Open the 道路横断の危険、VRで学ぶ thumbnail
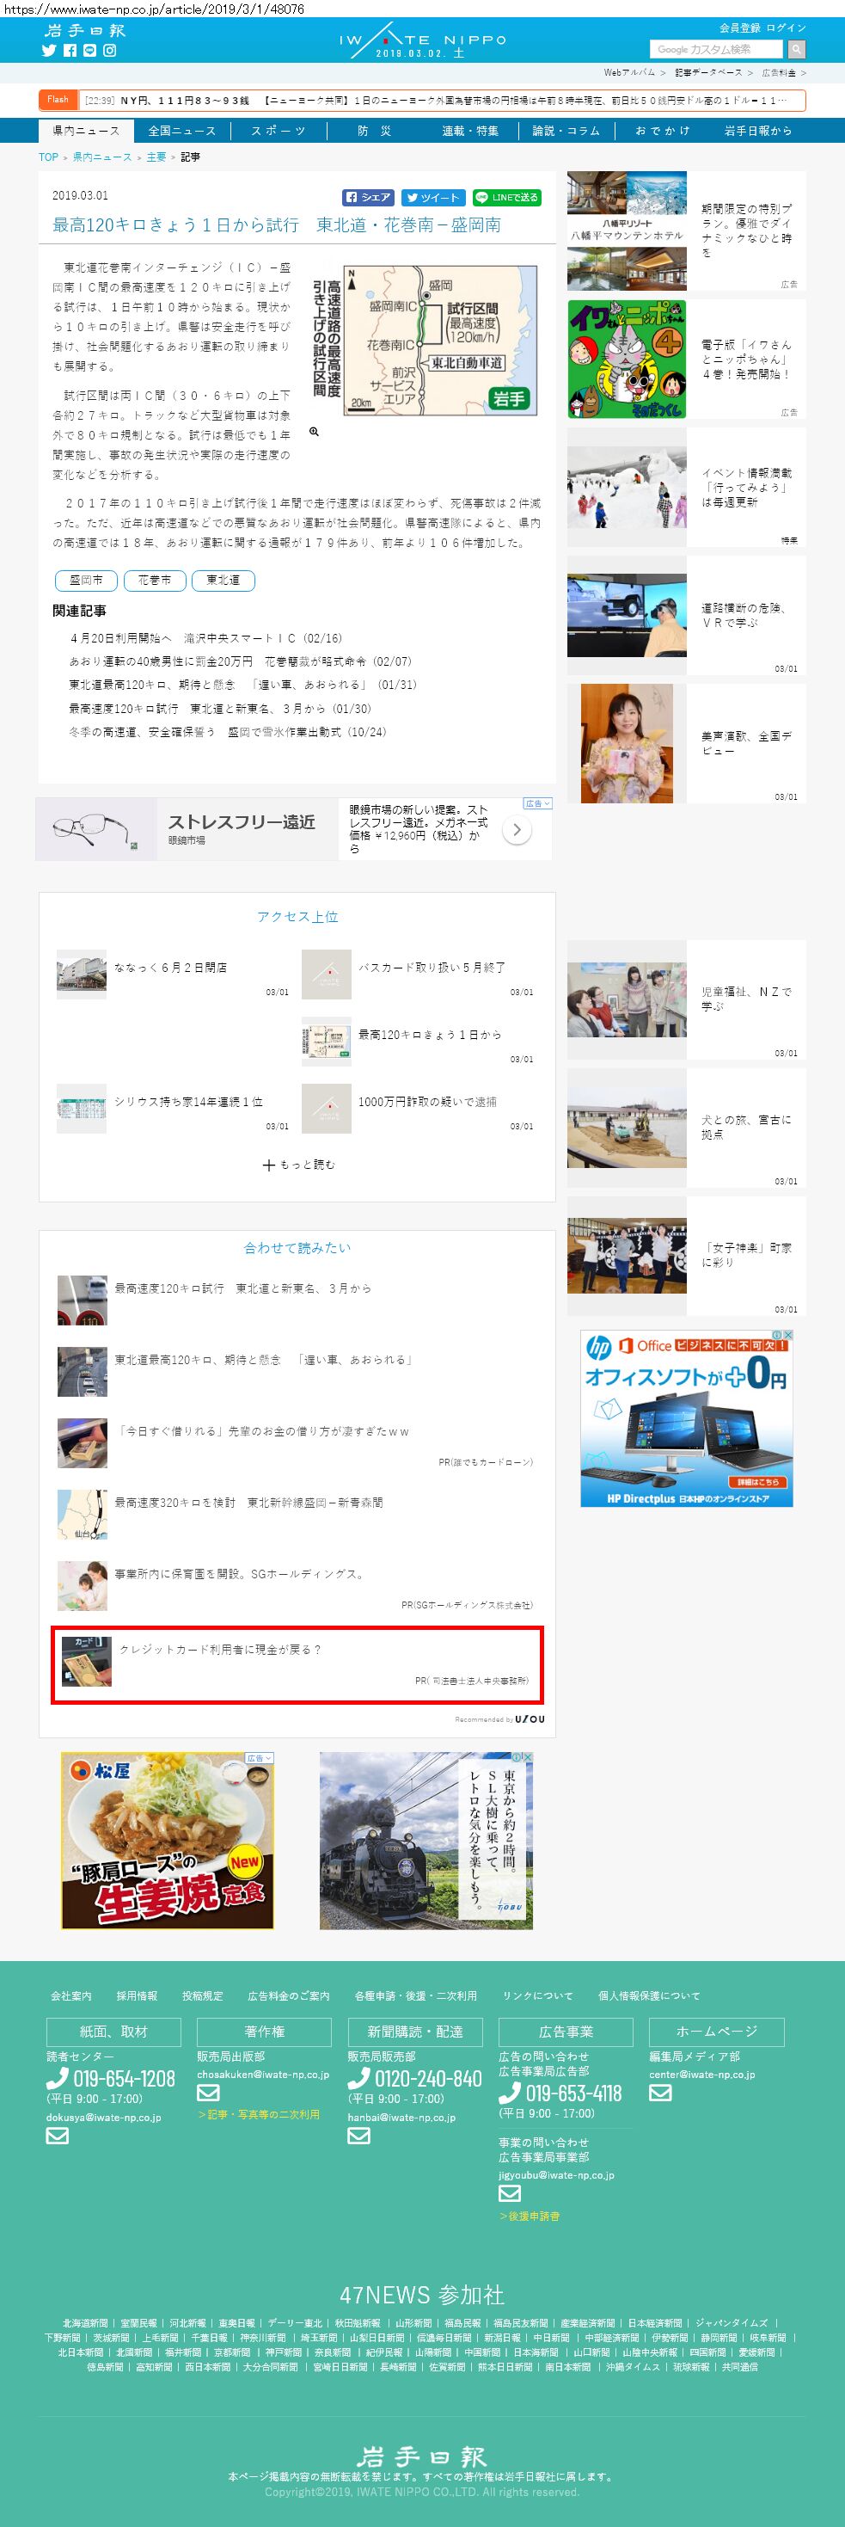Image resolution: width=845 pixels, height=2527 pixels. [x=627, y=615]
